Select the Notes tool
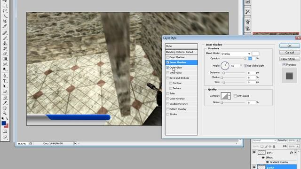The width and height of the screenshot is (301, 169). [5, 98]
